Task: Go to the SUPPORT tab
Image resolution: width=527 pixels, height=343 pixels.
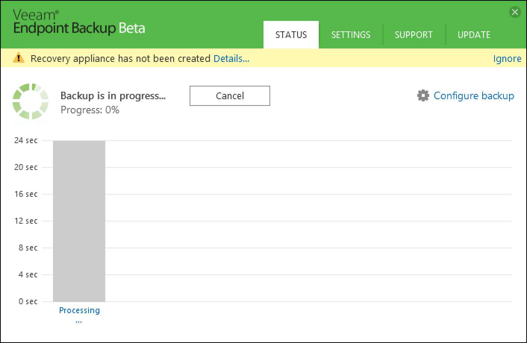Action: (x=414, y=35)
